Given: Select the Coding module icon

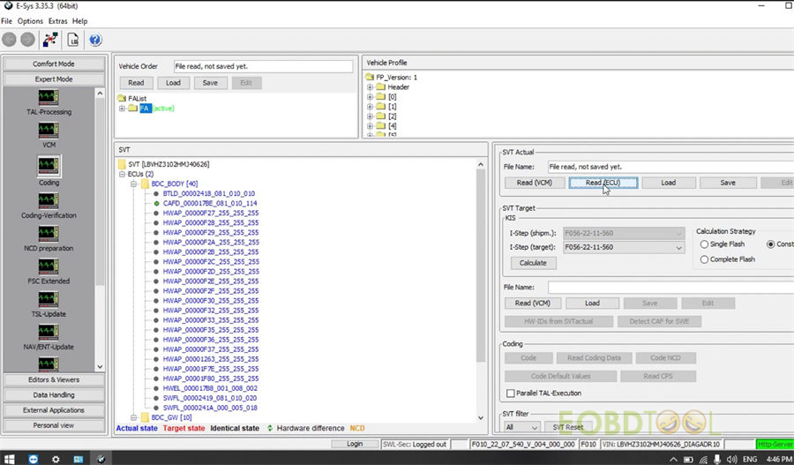Looking at the screenshot, I should pos(49,165).
